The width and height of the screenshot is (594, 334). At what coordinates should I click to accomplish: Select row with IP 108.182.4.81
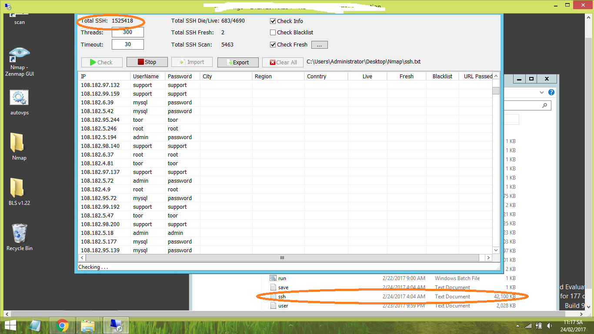tap(285, 164)
